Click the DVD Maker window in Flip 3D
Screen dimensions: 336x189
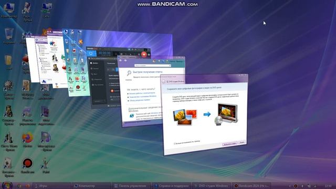(x=205, y=114)
